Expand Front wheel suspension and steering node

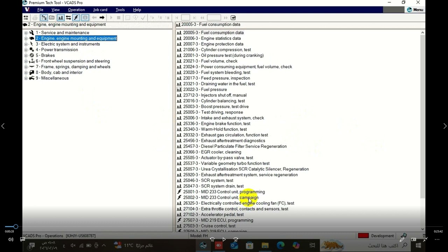pos(26,61)
